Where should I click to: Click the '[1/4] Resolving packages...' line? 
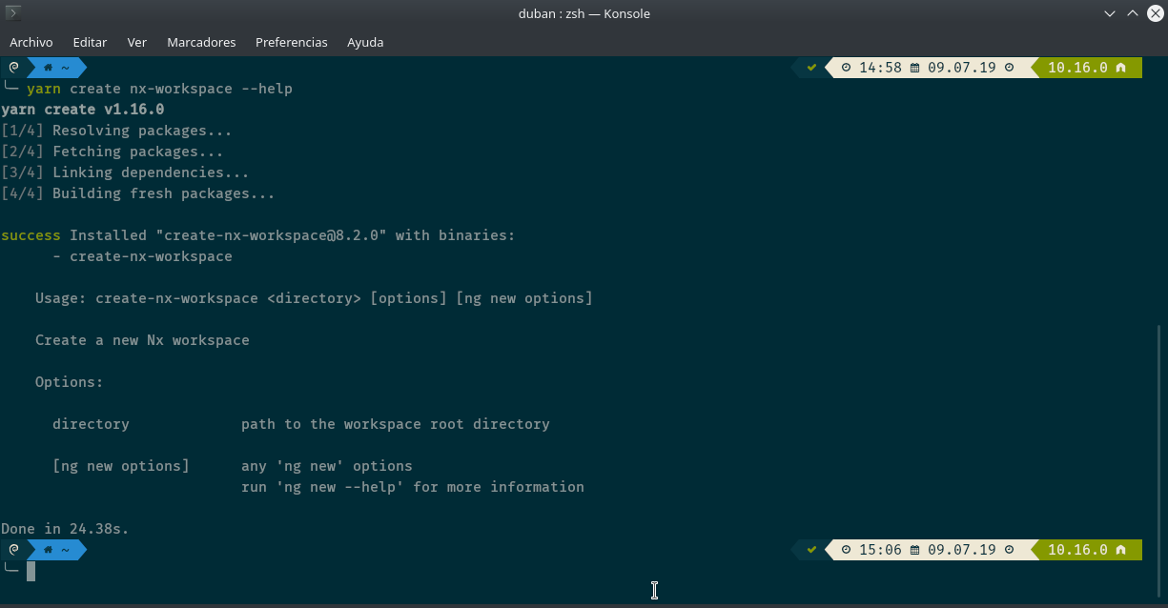116,131
